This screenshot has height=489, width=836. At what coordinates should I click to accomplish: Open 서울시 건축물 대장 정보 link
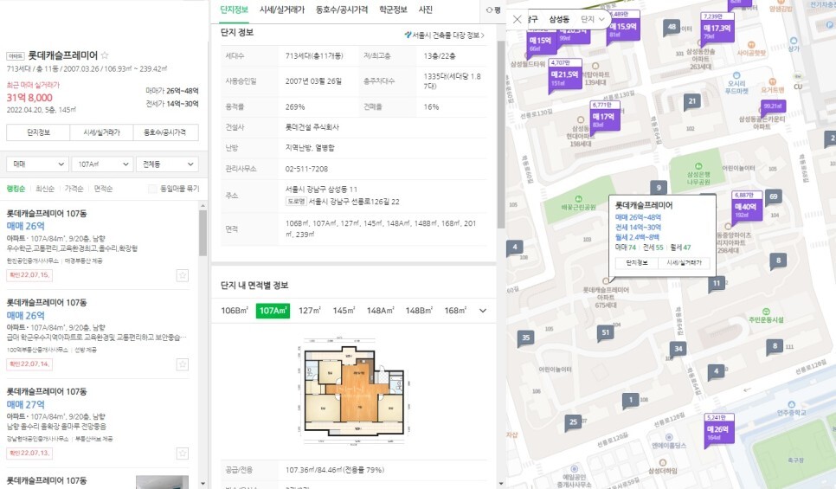[x=444, y=35]
